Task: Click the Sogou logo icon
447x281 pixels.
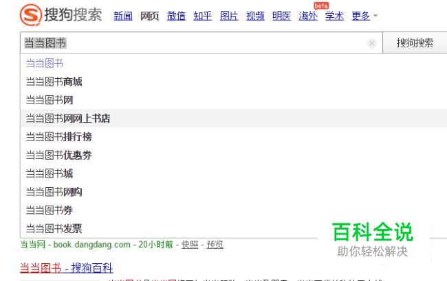Action: (x=31, y=15)
